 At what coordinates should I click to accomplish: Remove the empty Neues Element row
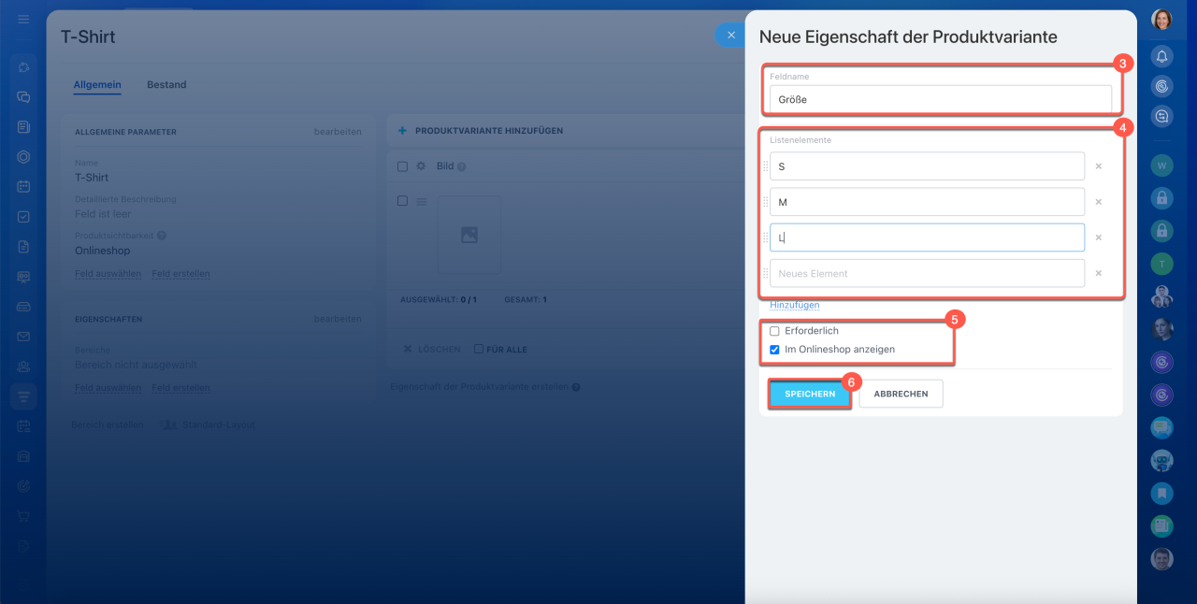click(1099, 273)
